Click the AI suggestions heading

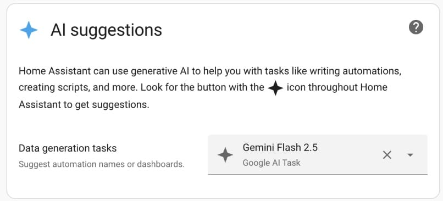click(106, 30)
